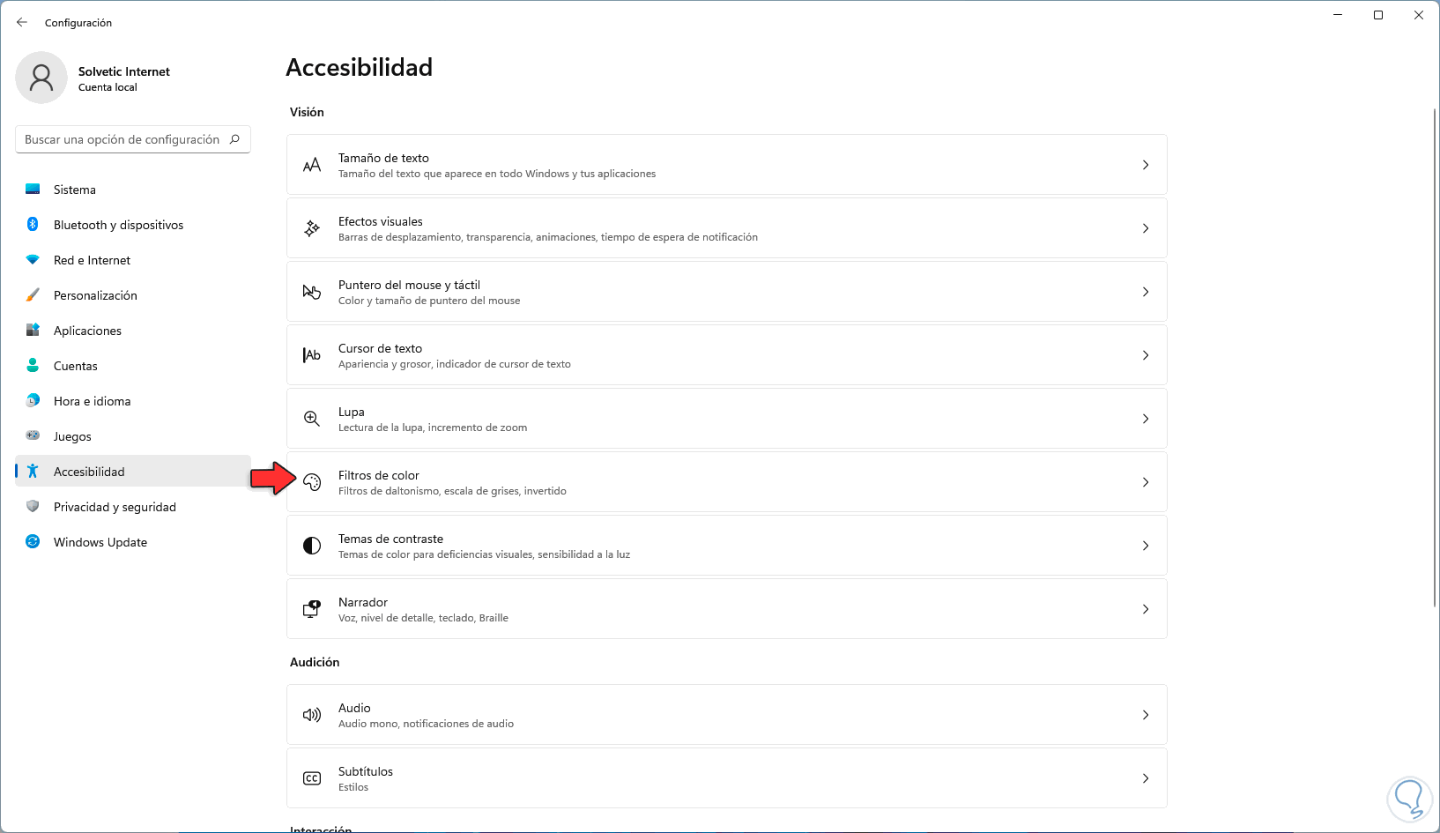Open Audio settings chevron
The height and width of the screenshot is (833, 1440).
click(1146, 715)
